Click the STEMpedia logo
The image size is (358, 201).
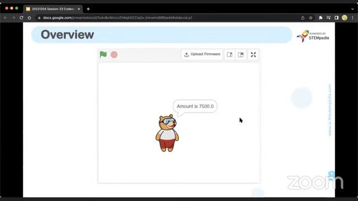pyautogui.click(x=313, y=36)
